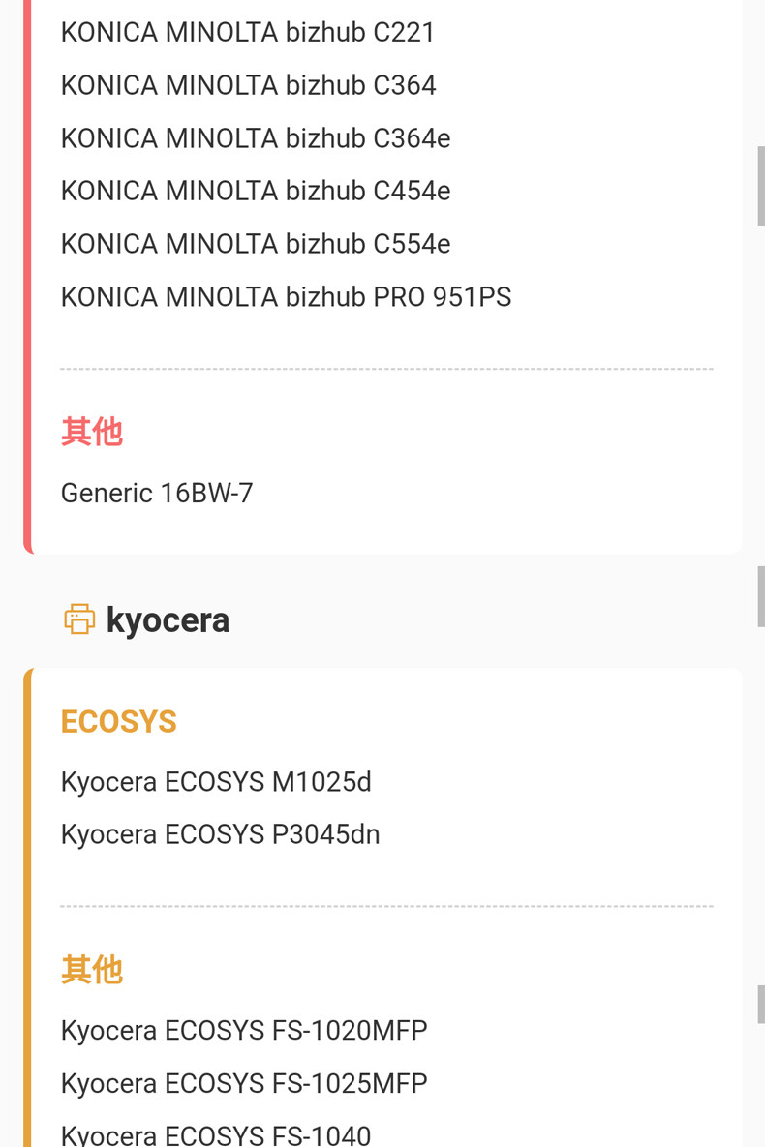Select Kyocera ECOSYS FS-1040
Screen dimensions: 765x1147
click(216, 1134)
